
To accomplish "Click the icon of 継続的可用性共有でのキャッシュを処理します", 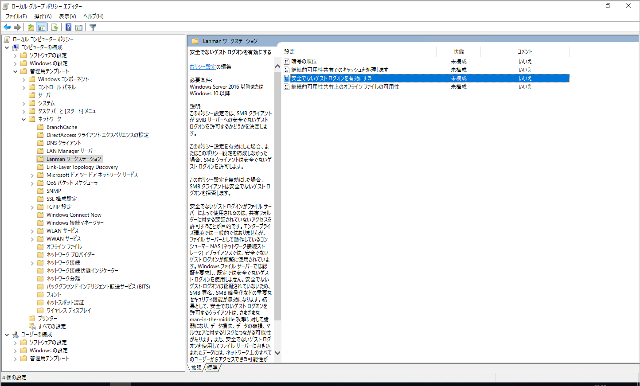I will click(287, 70).
